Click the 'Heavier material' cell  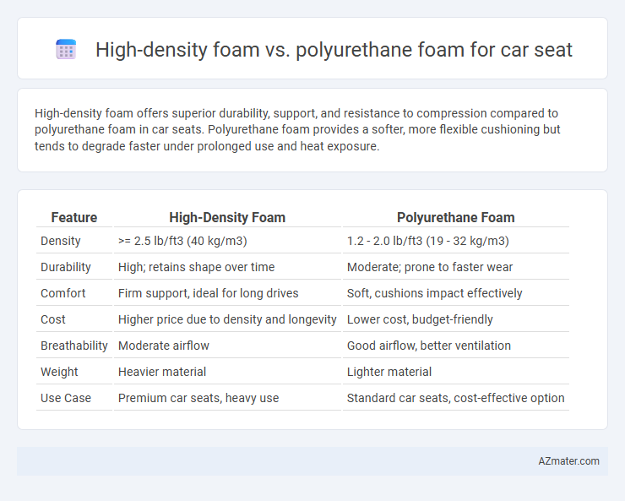[x=162, y=372]
